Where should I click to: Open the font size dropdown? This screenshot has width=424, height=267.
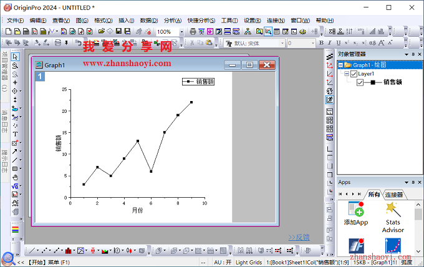(313, 43)
